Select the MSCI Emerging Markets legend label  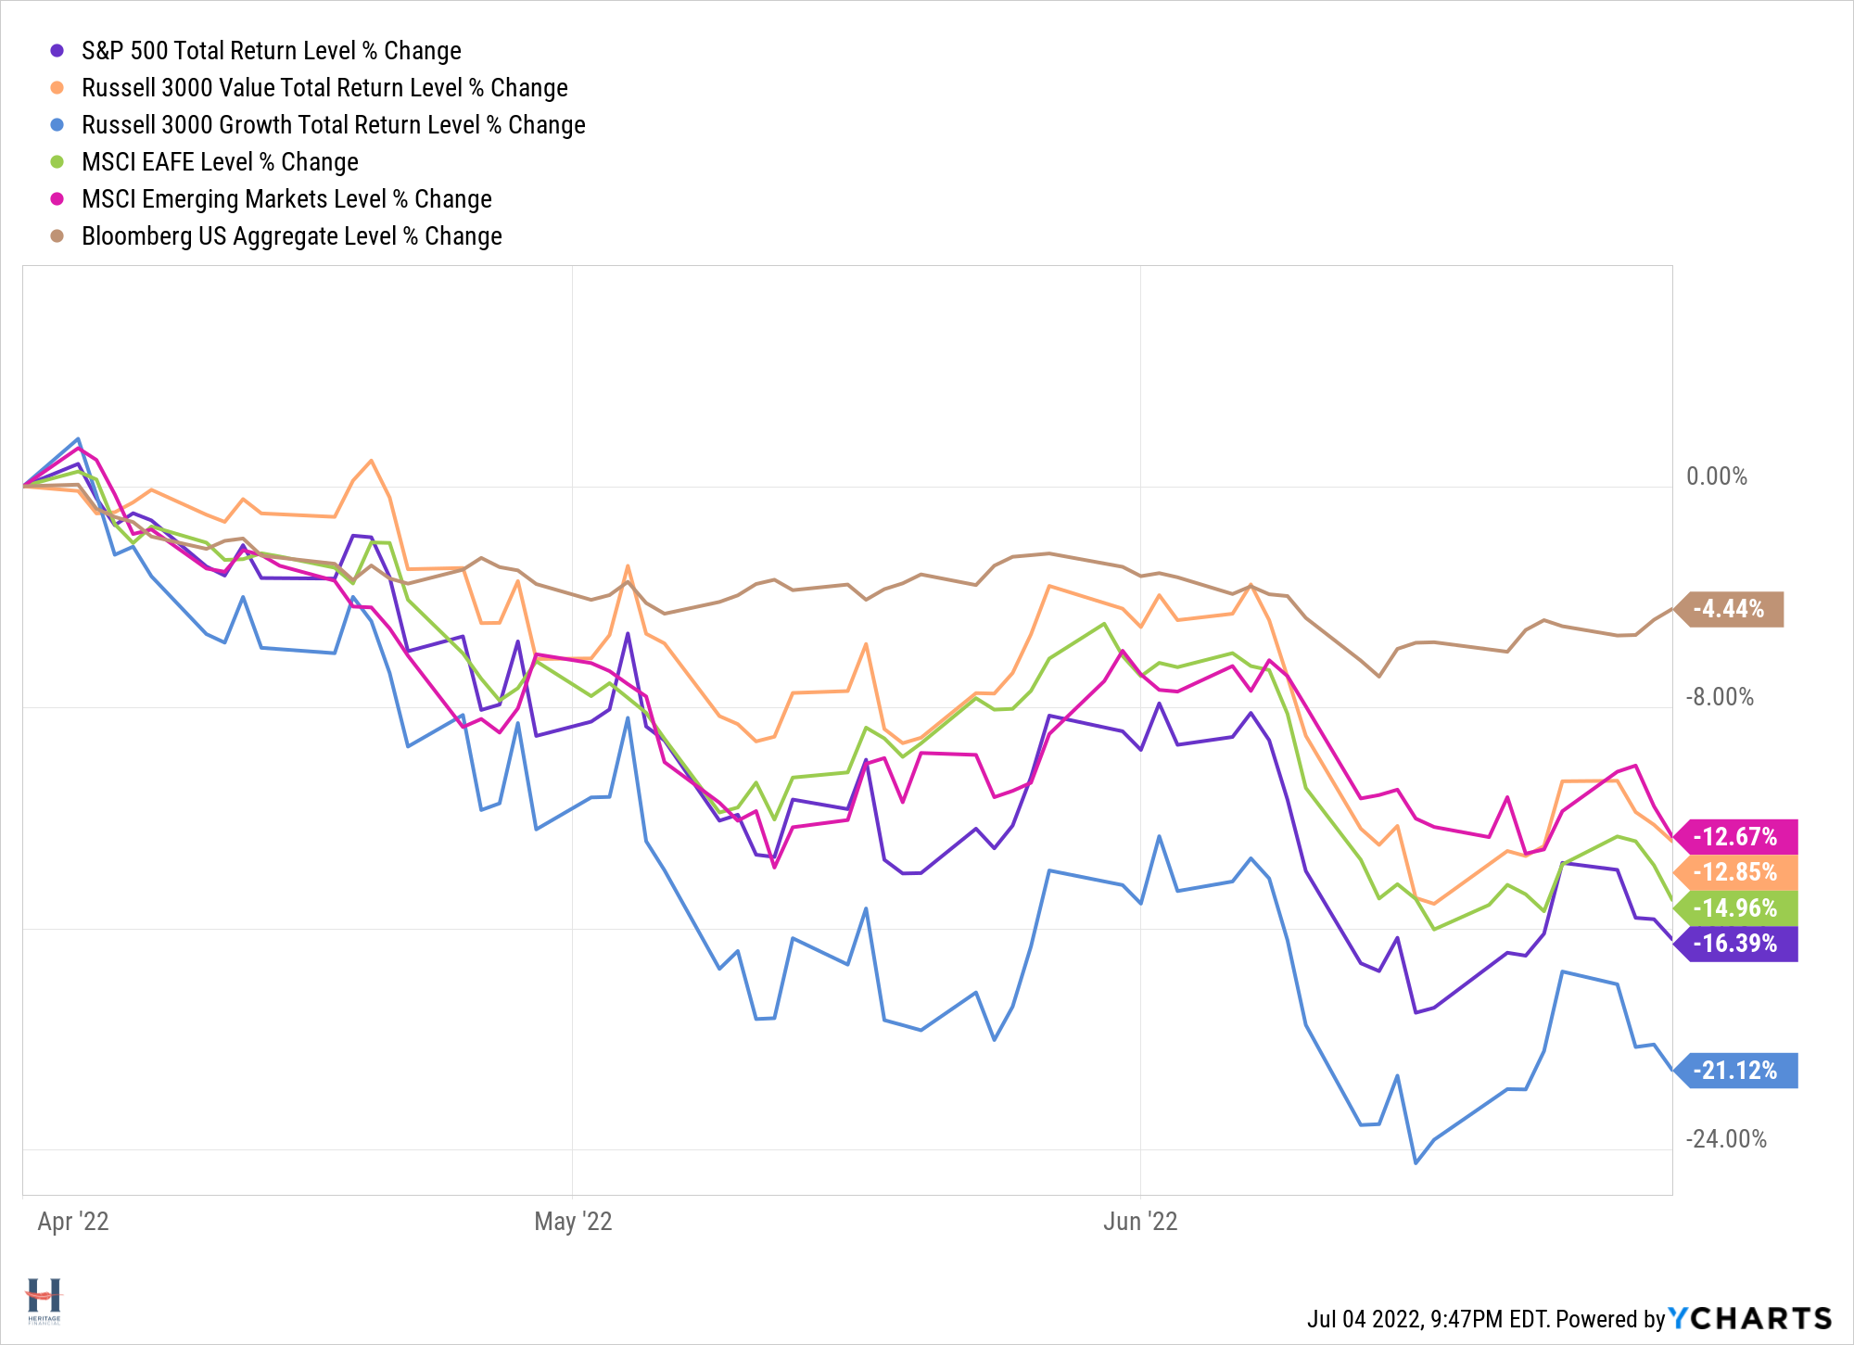pos(286,199)
